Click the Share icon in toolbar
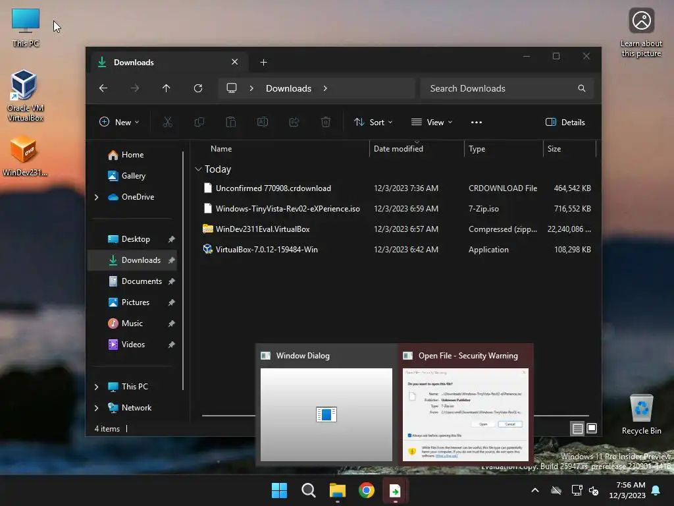The height and width of the screenshot is (506, 674). point(294,122)
